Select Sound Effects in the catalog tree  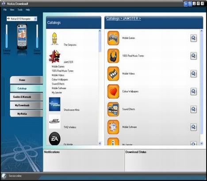pos(58,84)
